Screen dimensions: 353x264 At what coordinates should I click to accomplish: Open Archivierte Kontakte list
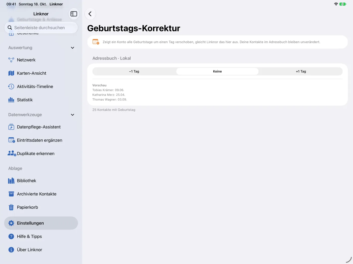[41, 194]
